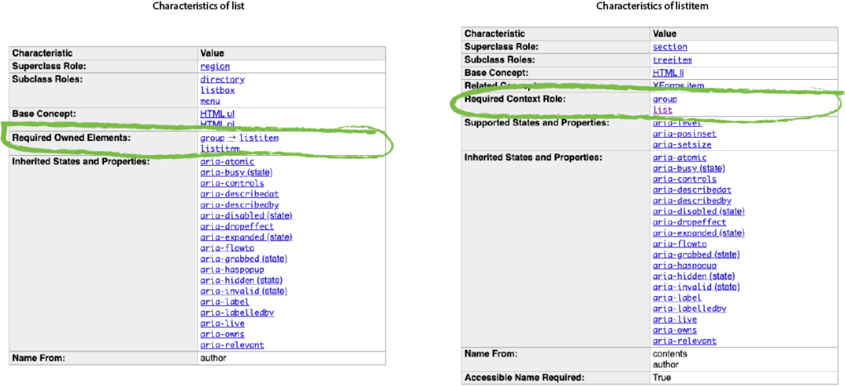Open aria-busy (state) in the listitem table
Screen dimensions: 845x386
click(689, 168)
